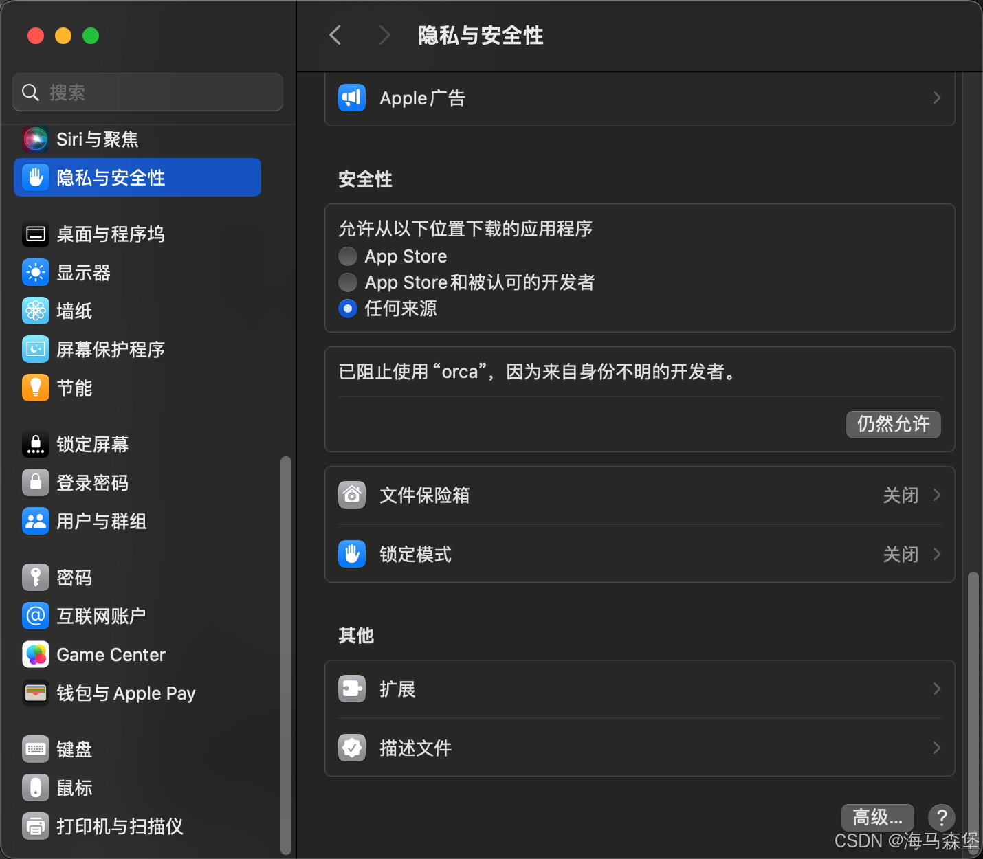Image resolution: width=983 pixels, height=859 pixels.
Task: Open 桌面与程序坞 settings
Action: pos(110,234)
